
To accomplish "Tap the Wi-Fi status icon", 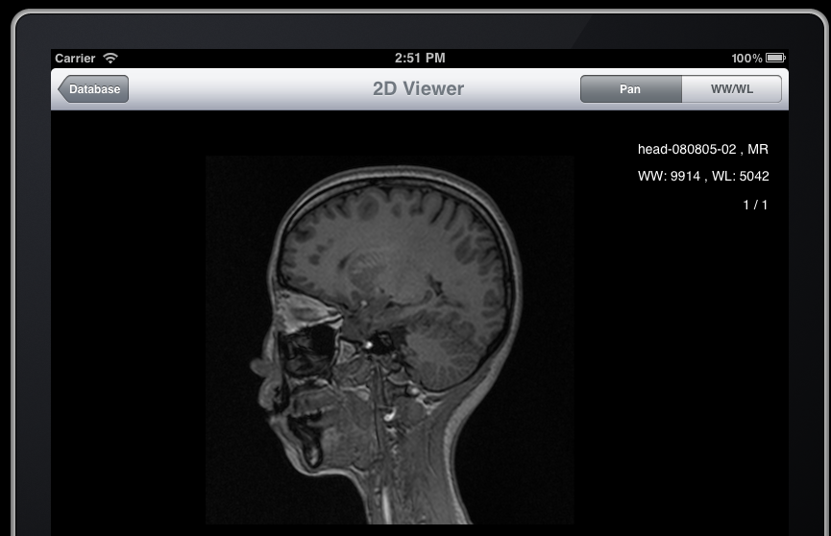I will [x=110, y=58].
